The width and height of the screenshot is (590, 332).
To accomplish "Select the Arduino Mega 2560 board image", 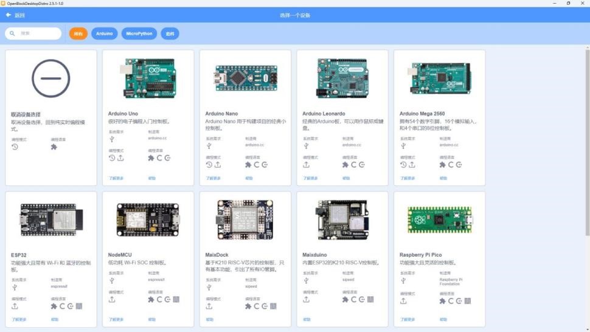I will tap(440, 78).
